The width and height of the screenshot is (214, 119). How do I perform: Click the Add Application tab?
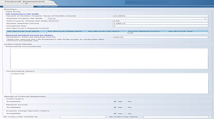(47, 6)
